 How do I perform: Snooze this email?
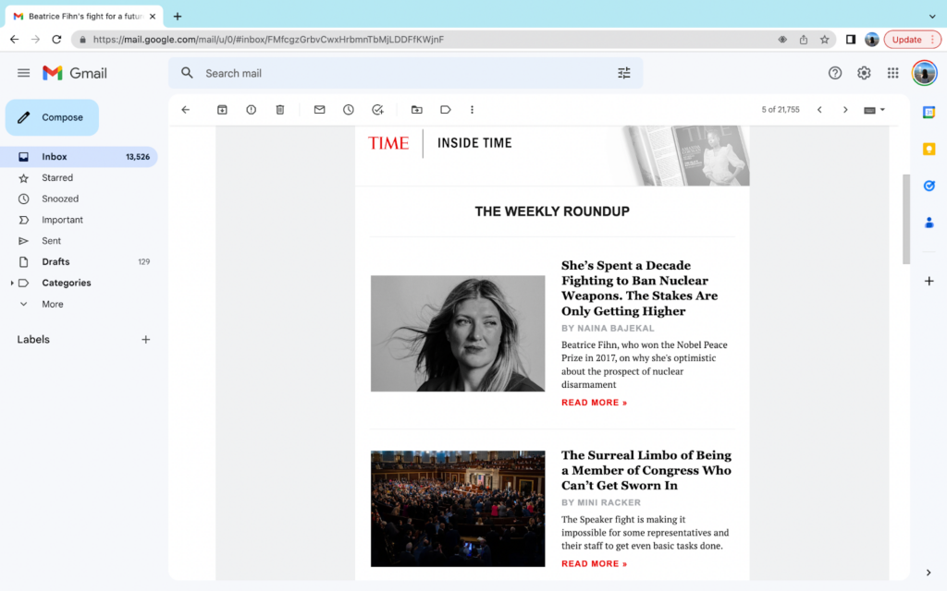point(349,110)
